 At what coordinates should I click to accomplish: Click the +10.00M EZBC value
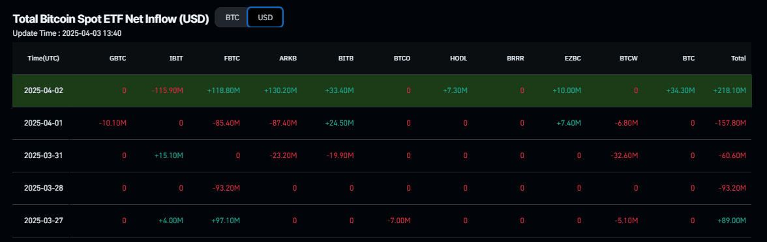coord(566,91)
